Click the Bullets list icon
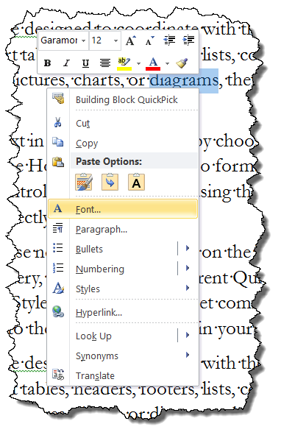This screenshot has width=281, height=435. tap(58, 248)
